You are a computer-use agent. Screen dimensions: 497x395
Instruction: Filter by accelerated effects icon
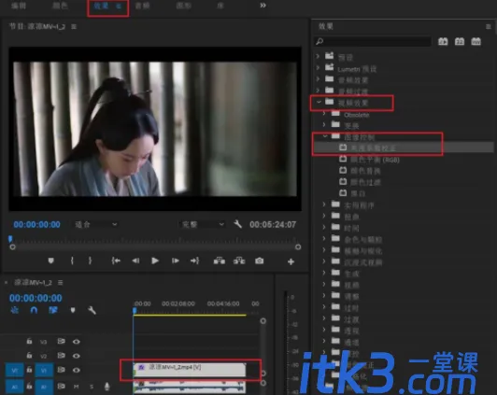443,41
